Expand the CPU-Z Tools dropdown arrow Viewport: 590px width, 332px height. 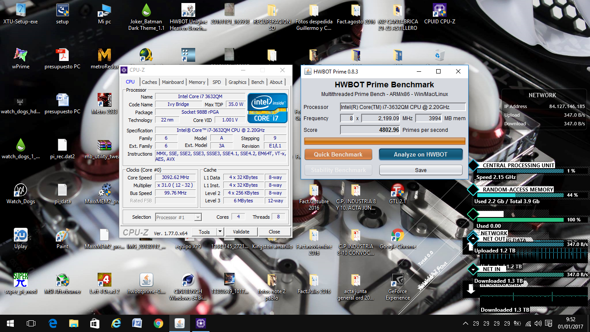220,232
